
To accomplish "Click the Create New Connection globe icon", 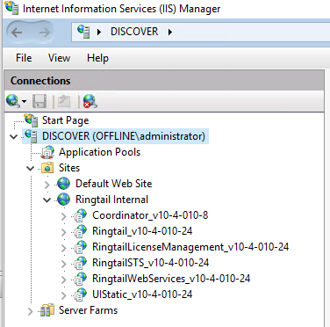I will coord(12,101).
